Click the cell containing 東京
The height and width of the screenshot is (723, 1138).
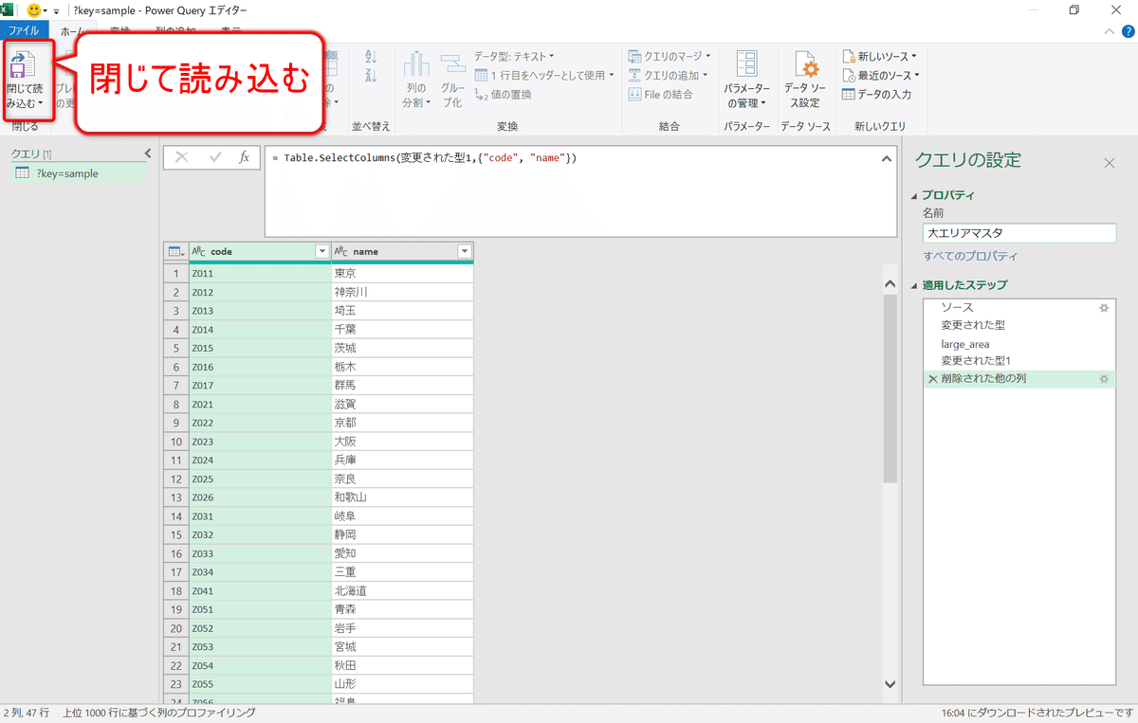coord(402,273)
